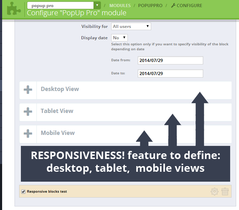The image size is (239, 210).
Task: Focus the Date from input field
Action: point(170,61)
